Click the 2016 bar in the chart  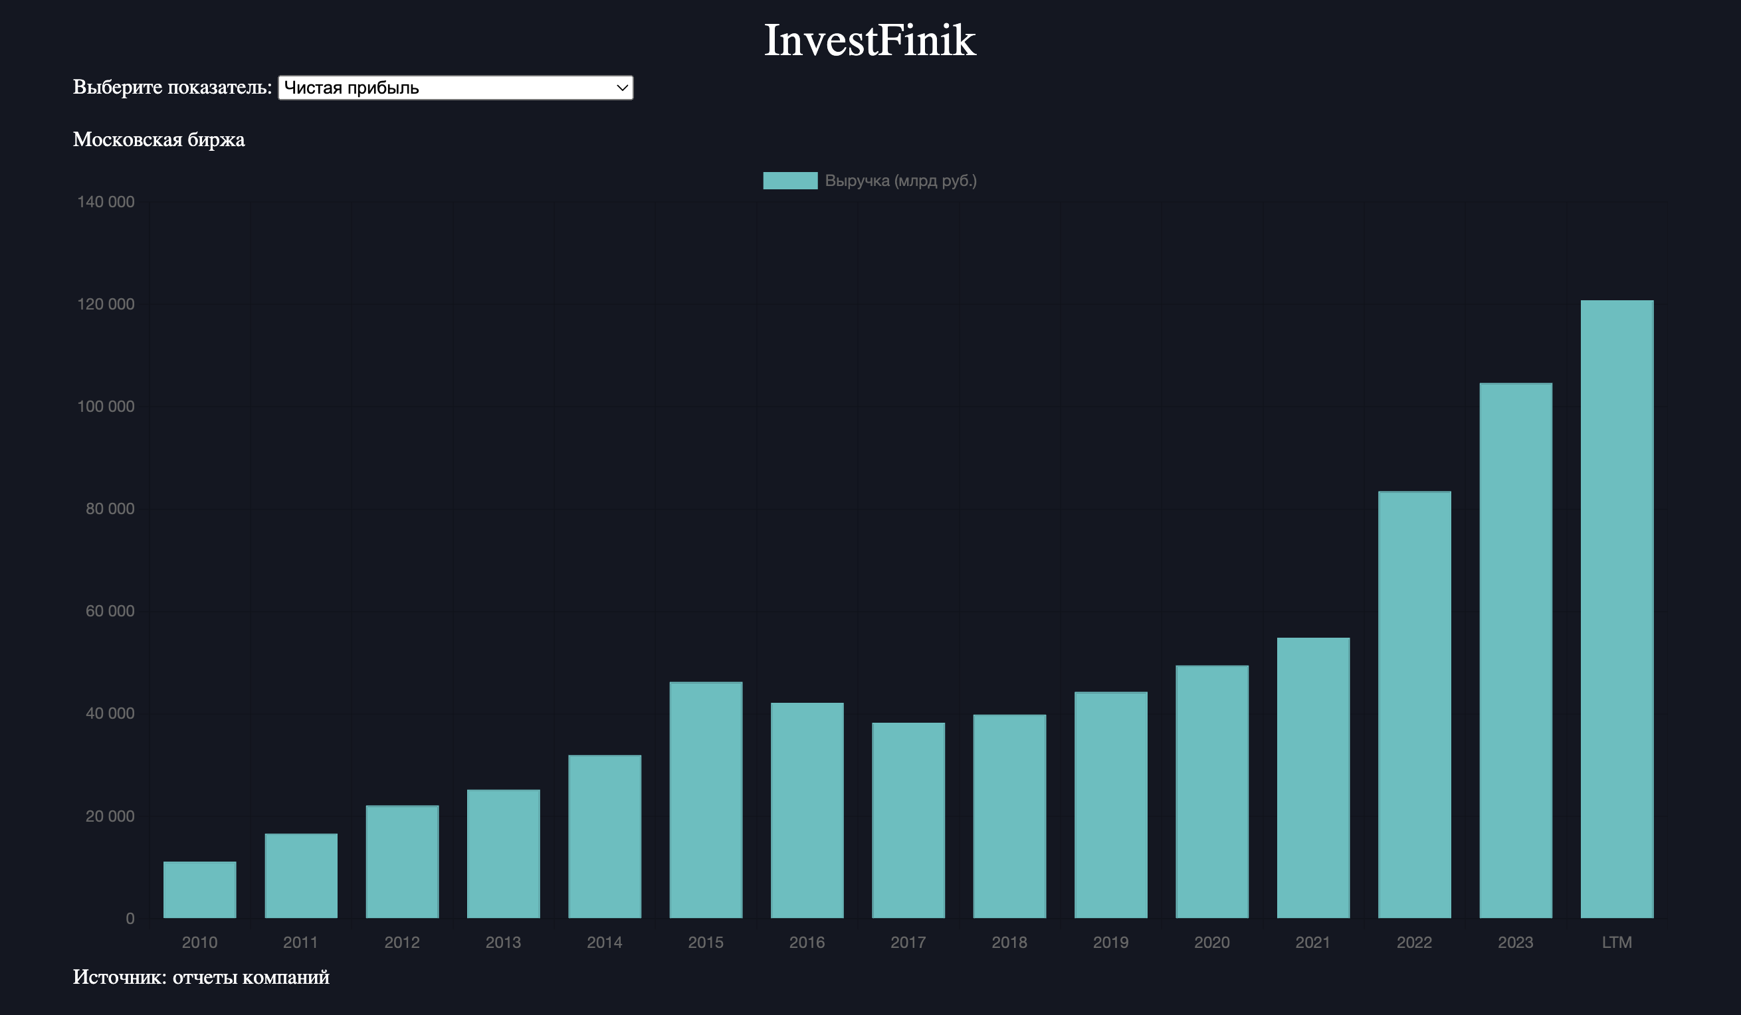point(807,810)
